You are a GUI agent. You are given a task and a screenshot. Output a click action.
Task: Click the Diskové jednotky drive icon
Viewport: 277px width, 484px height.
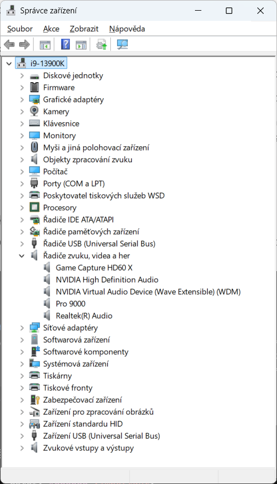35,76
